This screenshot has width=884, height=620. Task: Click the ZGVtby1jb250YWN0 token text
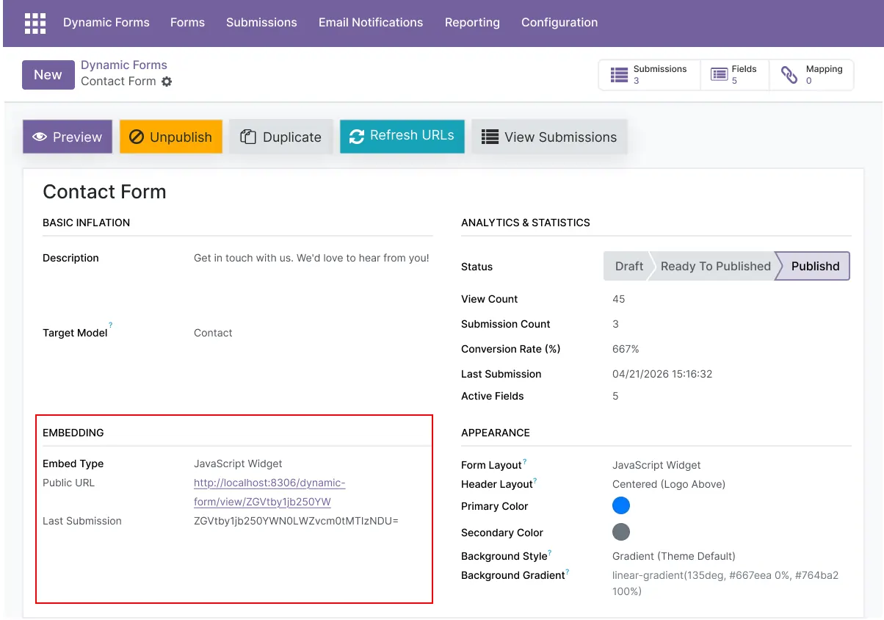tap(296, 521)
